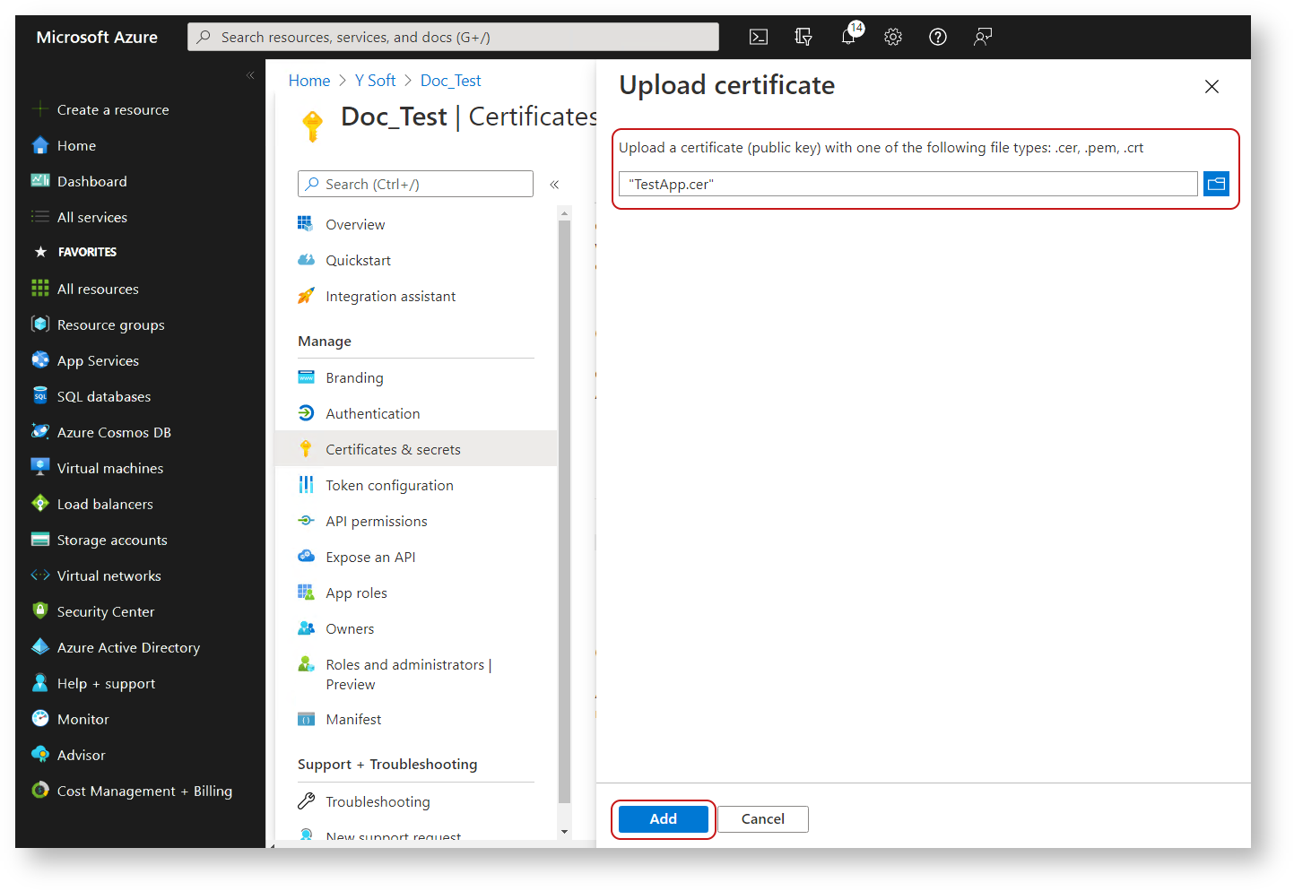This screenshot has height=891, width=1294.
Task: Open All services in sidebar
Action: 92,217
